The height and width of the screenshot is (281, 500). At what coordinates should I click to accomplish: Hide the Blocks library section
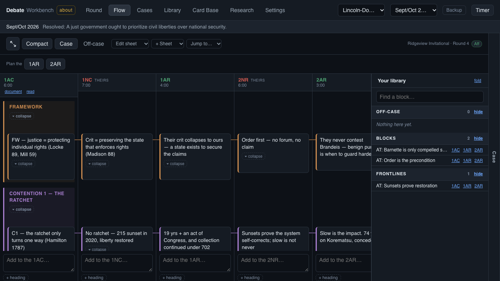click(478, 138)
